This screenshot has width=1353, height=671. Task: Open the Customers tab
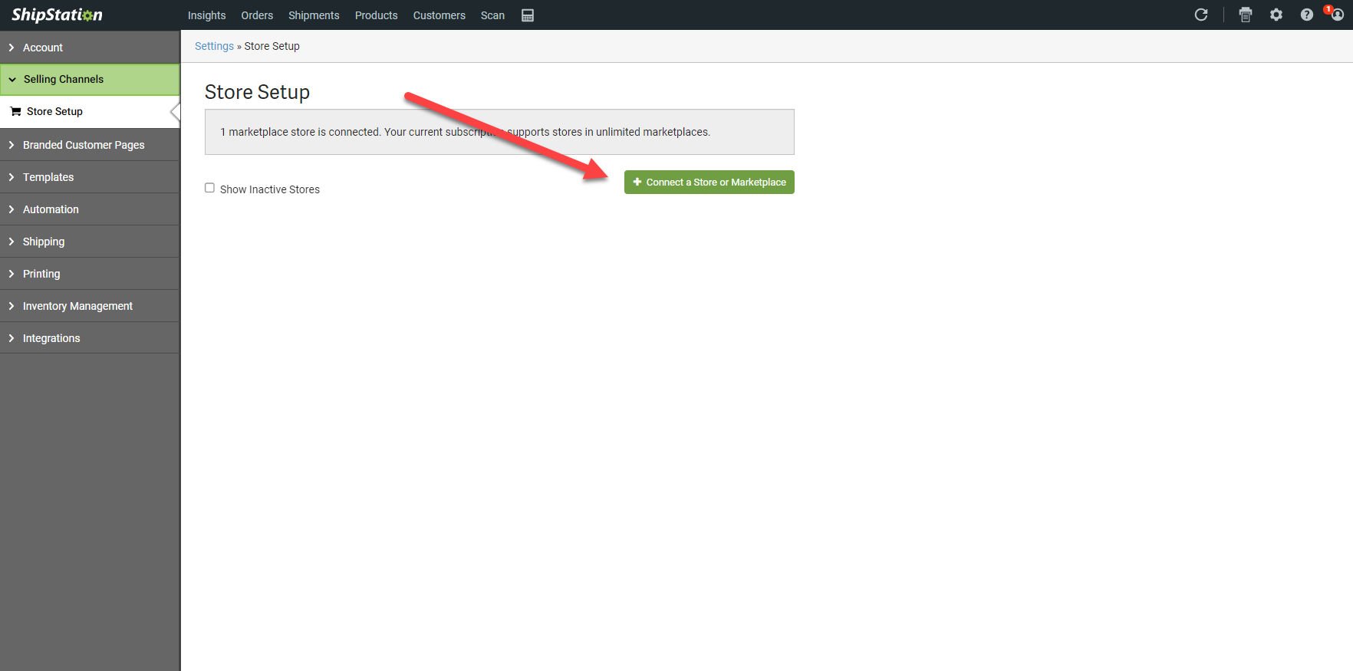pyautogui.click(x=439, y=15)
